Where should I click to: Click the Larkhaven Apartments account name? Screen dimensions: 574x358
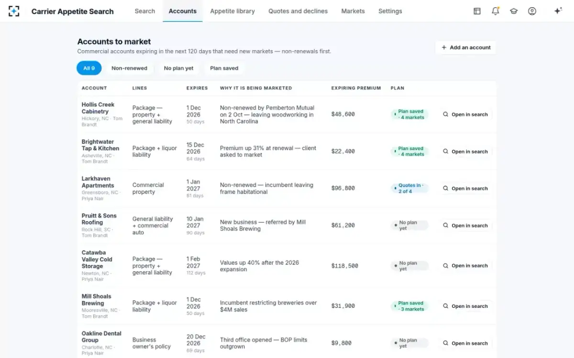(98, 182)
